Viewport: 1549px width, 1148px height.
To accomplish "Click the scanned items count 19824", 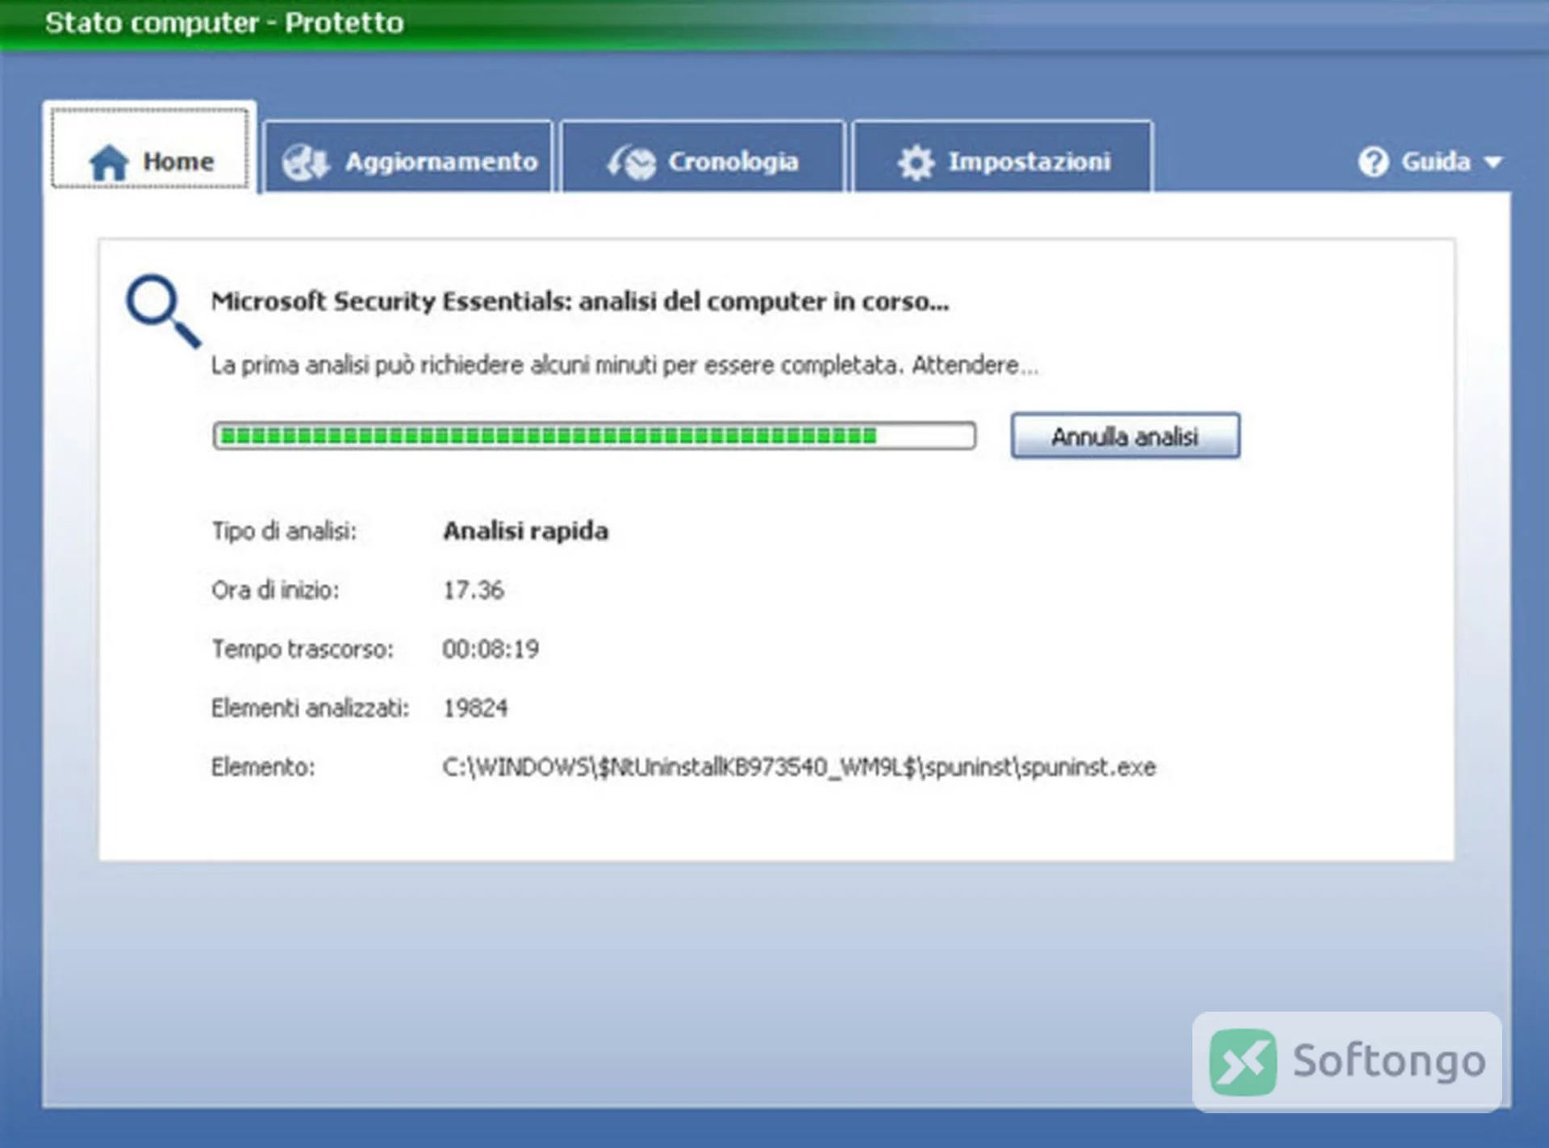I will (x=475, y=708).
